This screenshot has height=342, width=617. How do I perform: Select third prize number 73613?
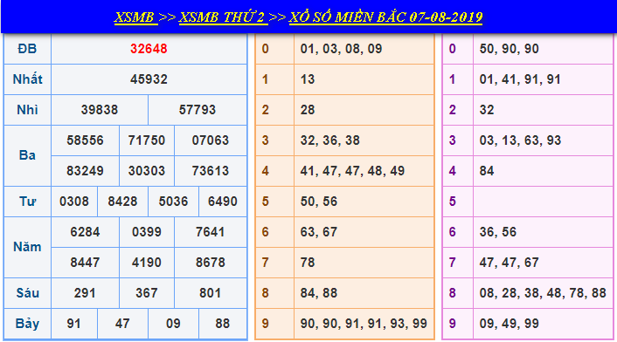pos(210,171)
